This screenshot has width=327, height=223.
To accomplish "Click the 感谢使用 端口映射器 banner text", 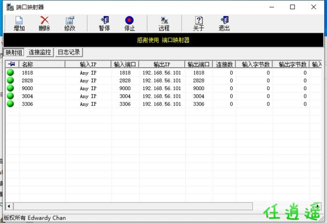I will click(163, 40).
